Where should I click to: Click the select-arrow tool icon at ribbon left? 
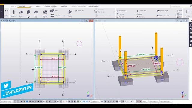point(5,11)
